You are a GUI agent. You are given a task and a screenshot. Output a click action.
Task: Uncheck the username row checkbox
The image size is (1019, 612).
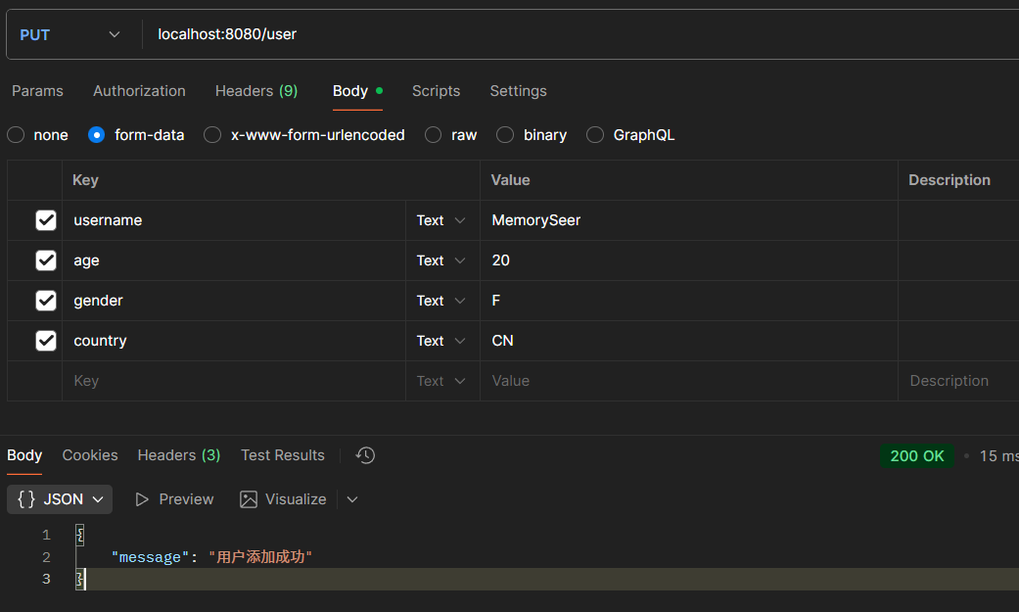[46, 220]
